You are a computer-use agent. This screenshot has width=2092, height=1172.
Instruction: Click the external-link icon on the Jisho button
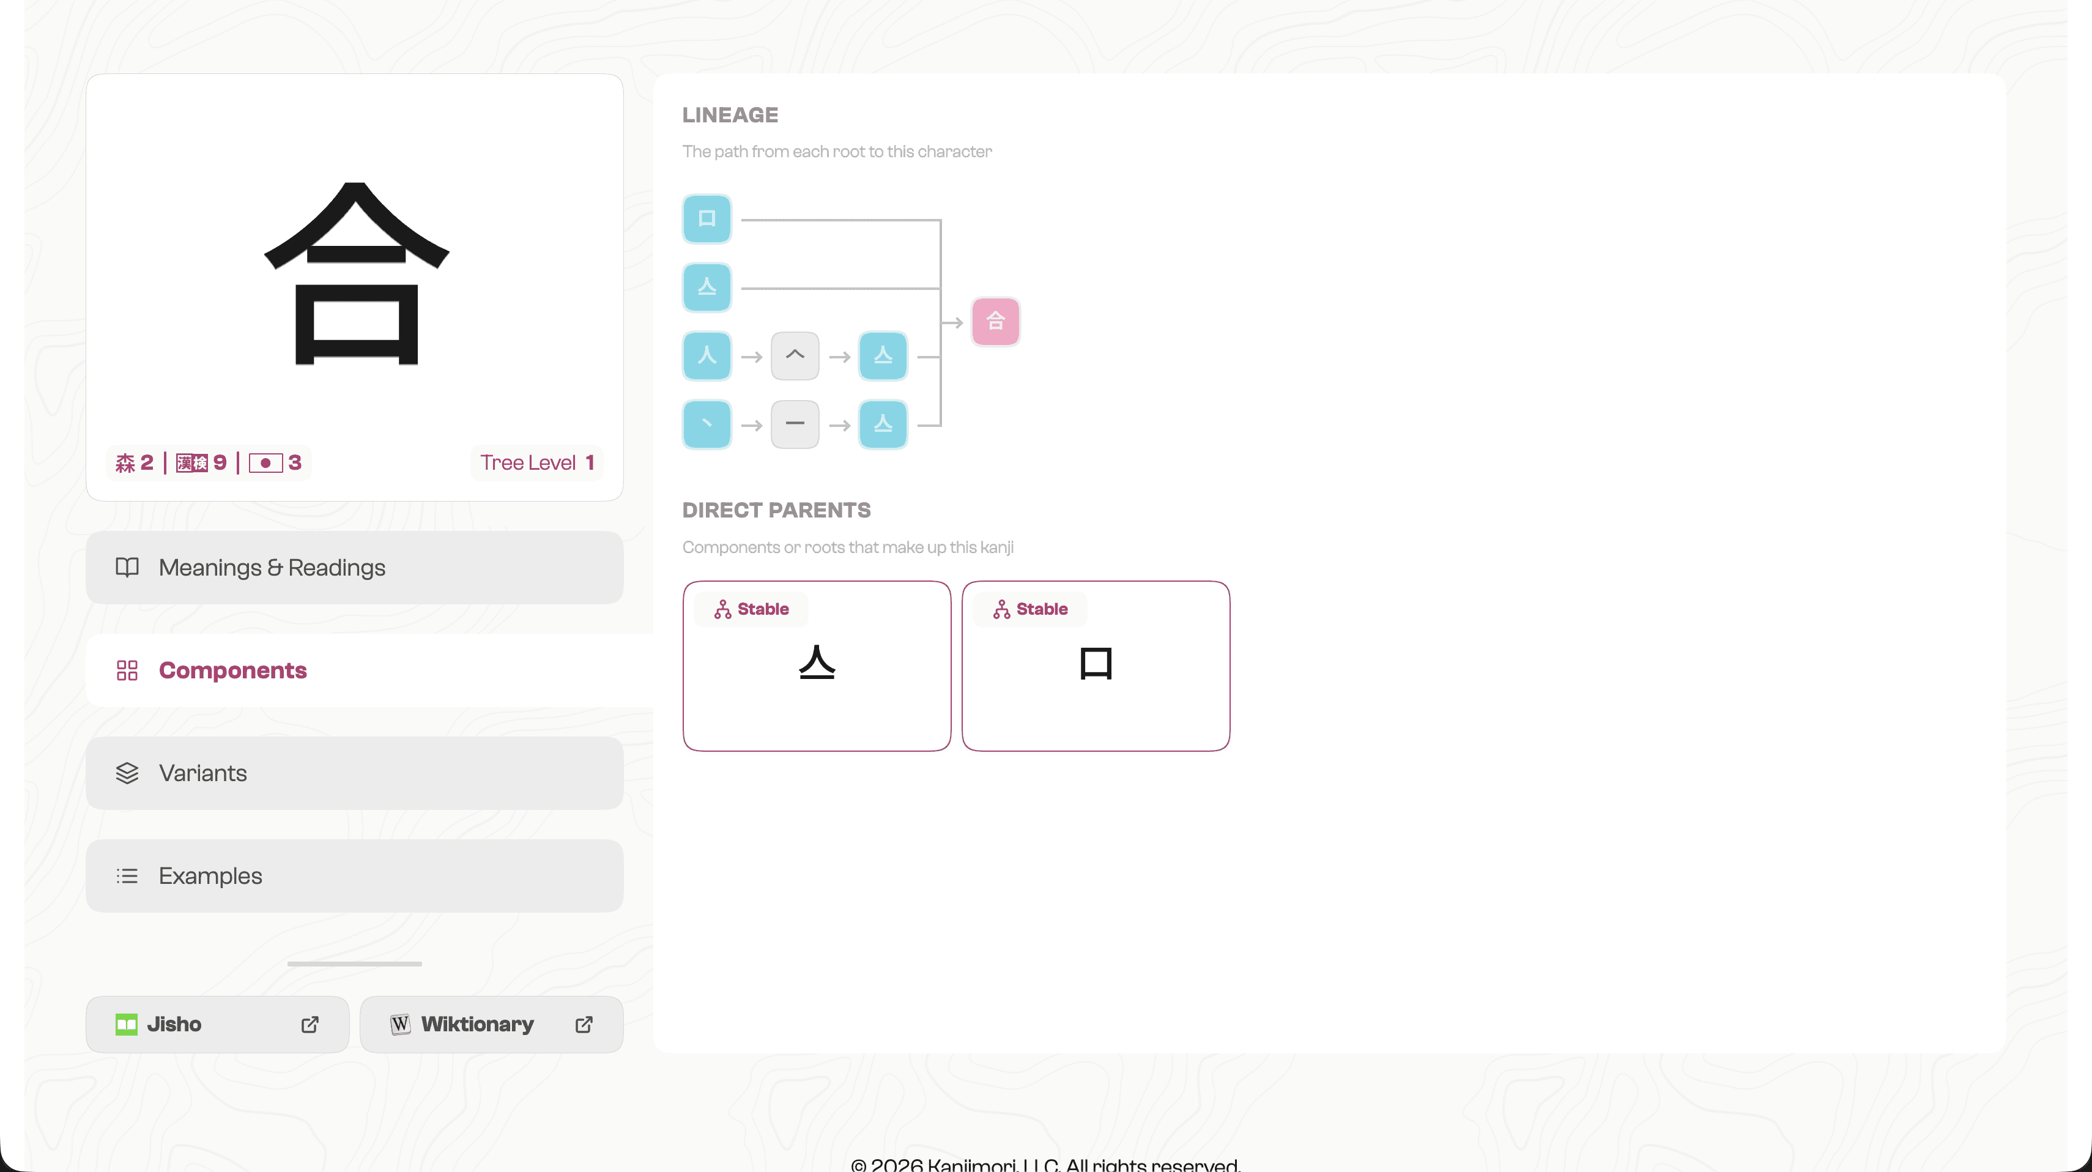(310, 1024)
